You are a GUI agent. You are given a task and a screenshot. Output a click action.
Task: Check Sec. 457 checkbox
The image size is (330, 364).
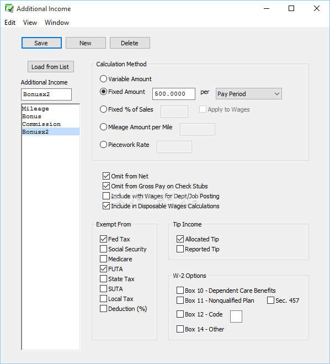(x=270, y=300)
